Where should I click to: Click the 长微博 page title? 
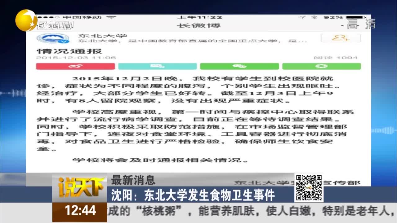(x=198, y=25)
